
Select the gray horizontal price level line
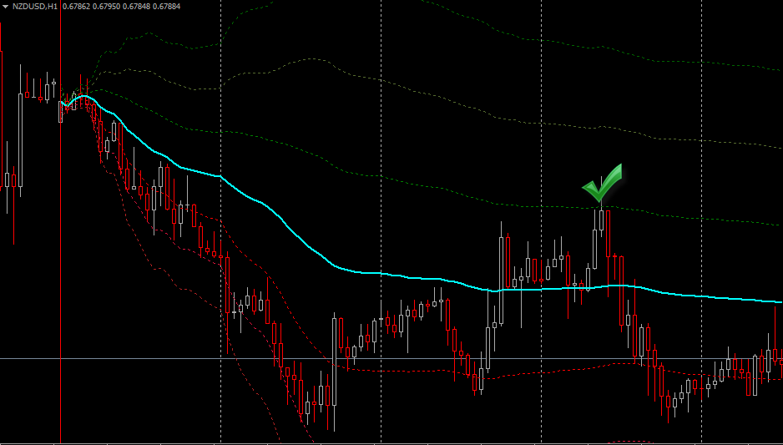(x=391, y=359)
